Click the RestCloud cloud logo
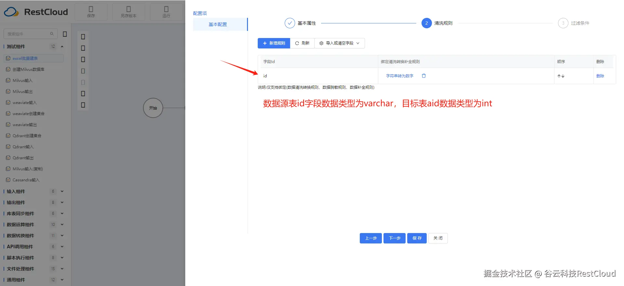Image resolution: width=624 pixels, height=286 pixels. click(11, 12)
